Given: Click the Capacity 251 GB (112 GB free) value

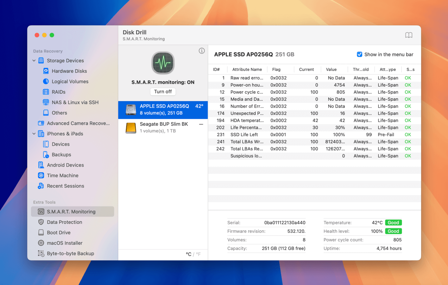Looking at the screenshot, I should click(283, 248).
